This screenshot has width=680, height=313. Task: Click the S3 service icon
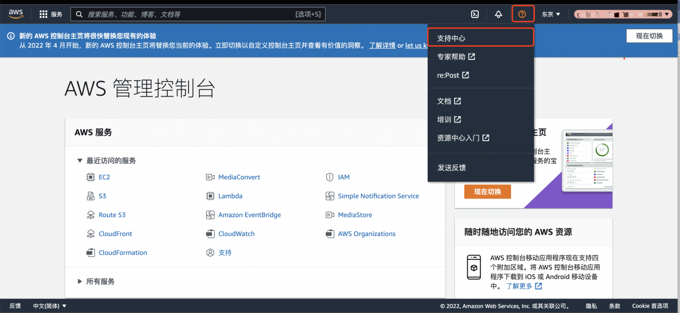point(90,196)
